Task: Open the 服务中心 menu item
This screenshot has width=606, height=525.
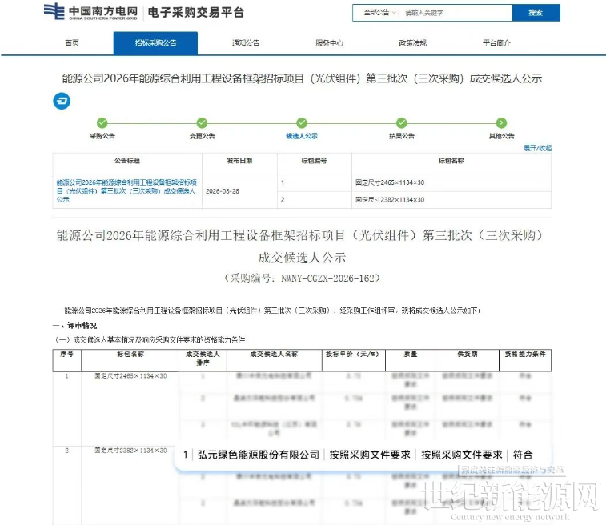Action: point(329,43)
